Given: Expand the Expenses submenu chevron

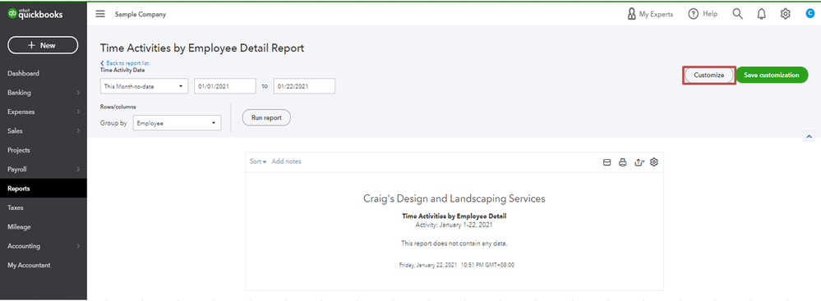Looking at the screenshot, I should pyautogui.click(x=78, y=112).
